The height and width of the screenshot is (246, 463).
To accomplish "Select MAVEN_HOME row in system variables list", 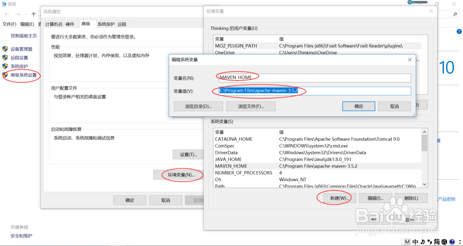I will (318, 166).
